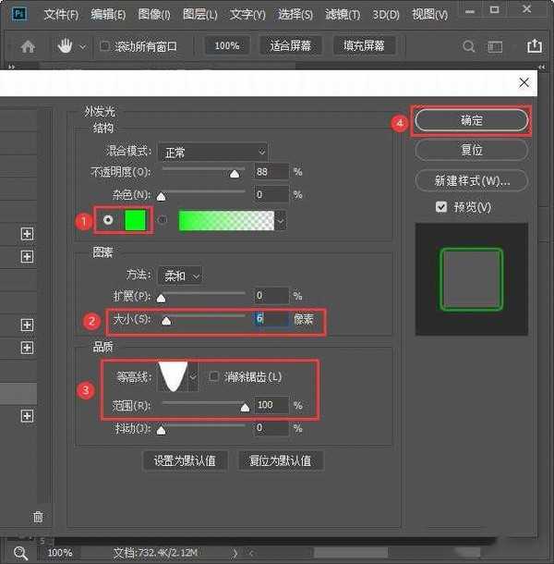This screenshot has width=554, height=564.
Task: Open the 图层(L) menu
Action: pos(199,15)
